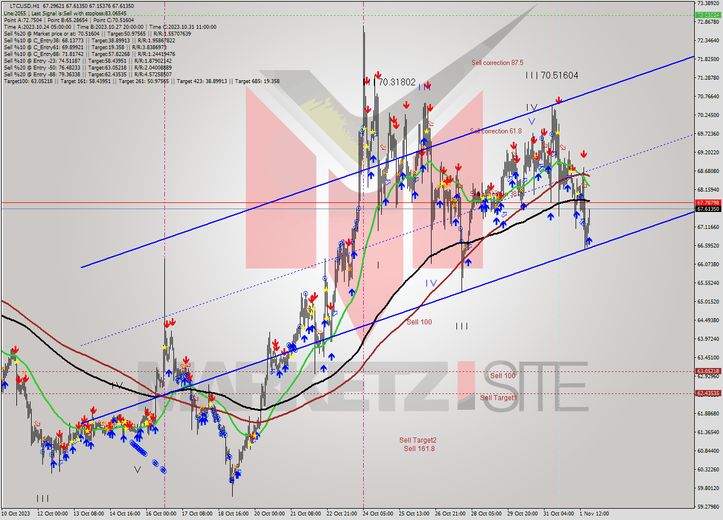Select the 'Target100: 63.05218' targets line

pos(141,81)
